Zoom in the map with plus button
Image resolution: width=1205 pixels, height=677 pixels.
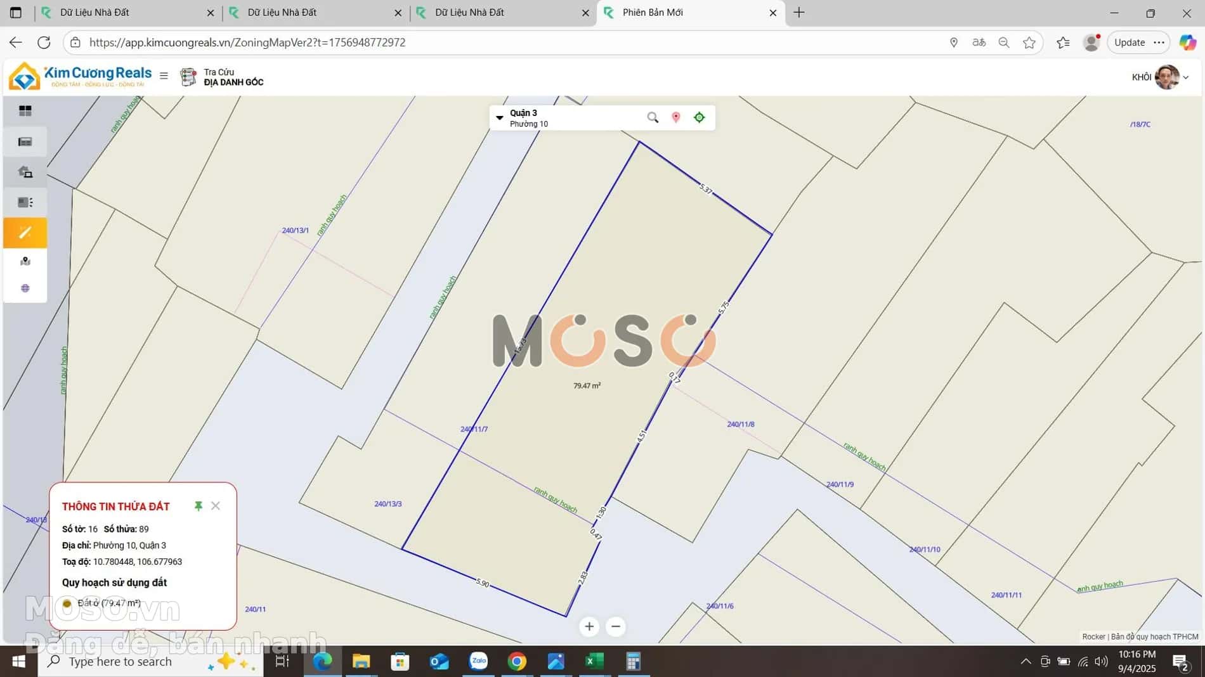tap(589, 627)
